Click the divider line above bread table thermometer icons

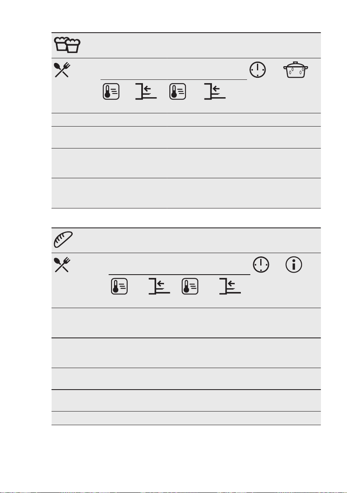(x=179, y=275)
